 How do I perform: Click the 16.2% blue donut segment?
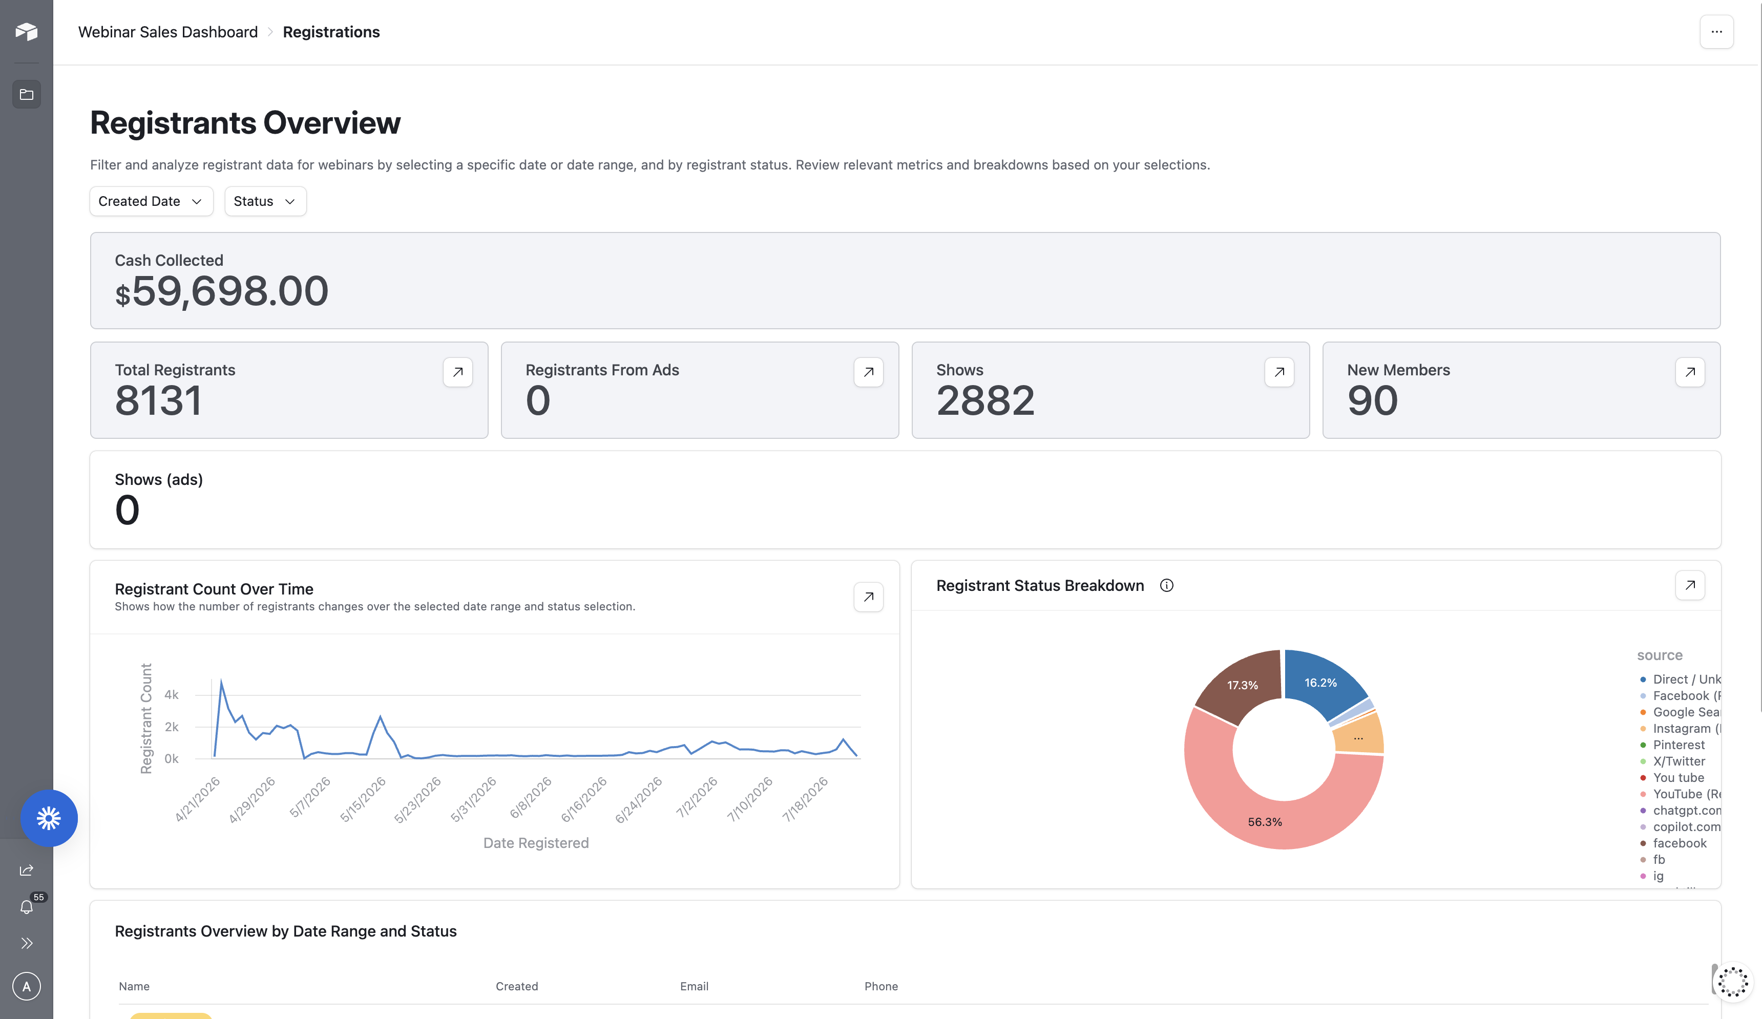coord(1321,682)
